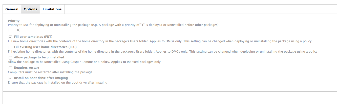Click the 'Fill user templates (FUT)' label
Screen dimensions: 337x110
pyautogui.click(x=33, y=37)
